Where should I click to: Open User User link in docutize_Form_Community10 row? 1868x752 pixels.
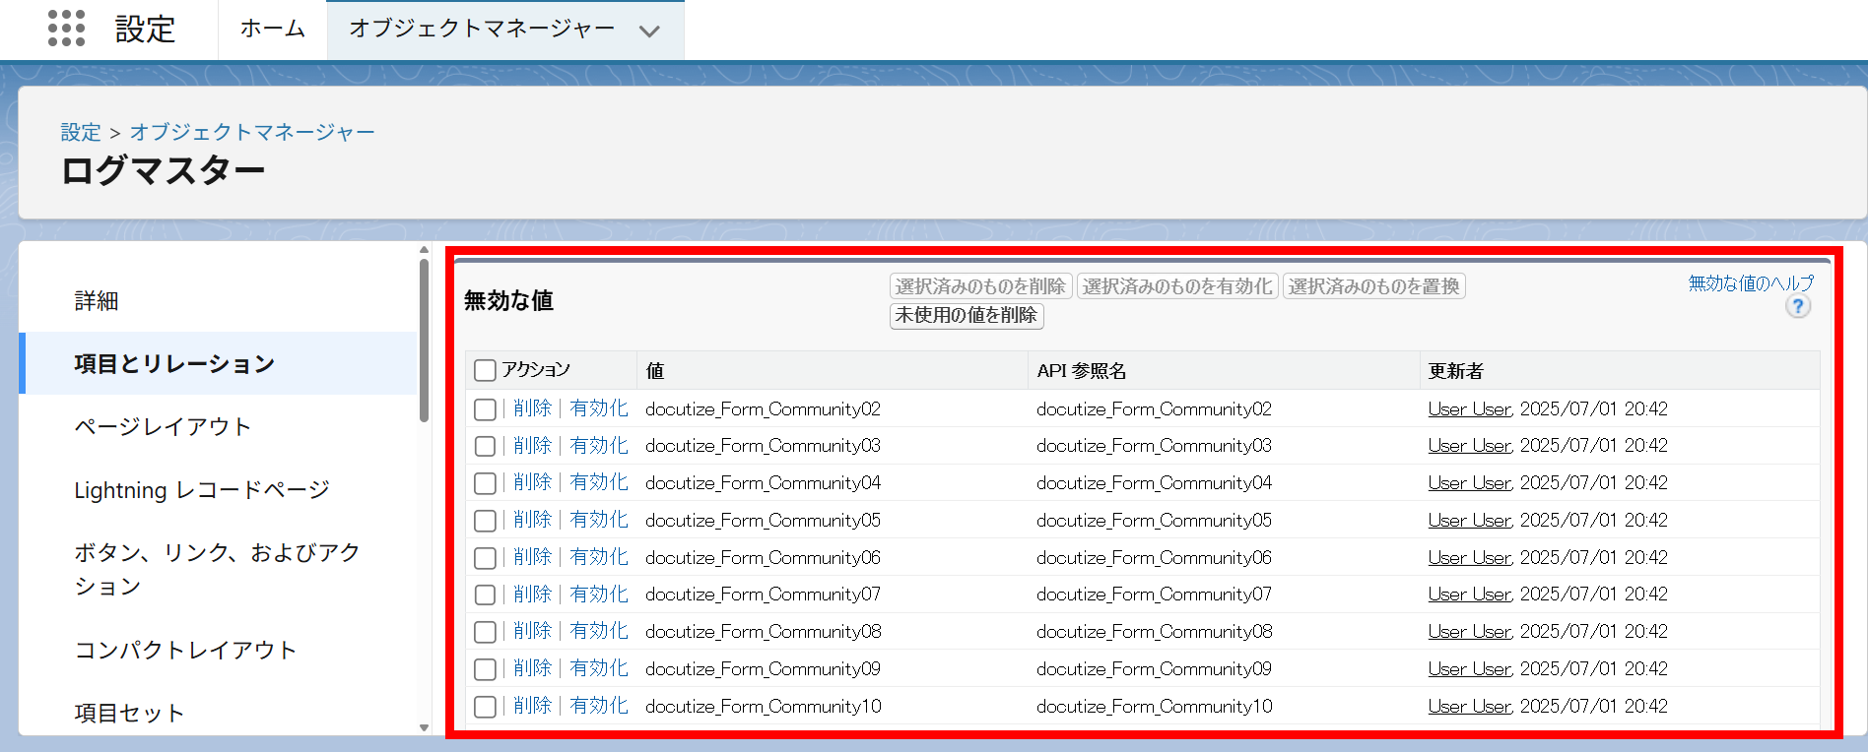pos(1469,707)
